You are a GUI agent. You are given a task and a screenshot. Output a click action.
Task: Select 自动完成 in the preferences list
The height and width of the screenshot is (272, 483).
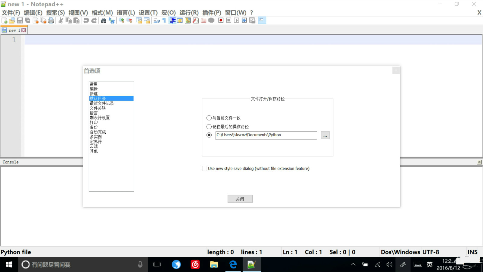click(x=111, y=132)
